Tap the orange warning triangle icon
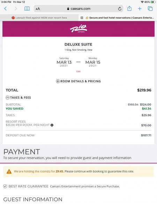This screenshot has width=157, height=209. (x=9, y=171)
